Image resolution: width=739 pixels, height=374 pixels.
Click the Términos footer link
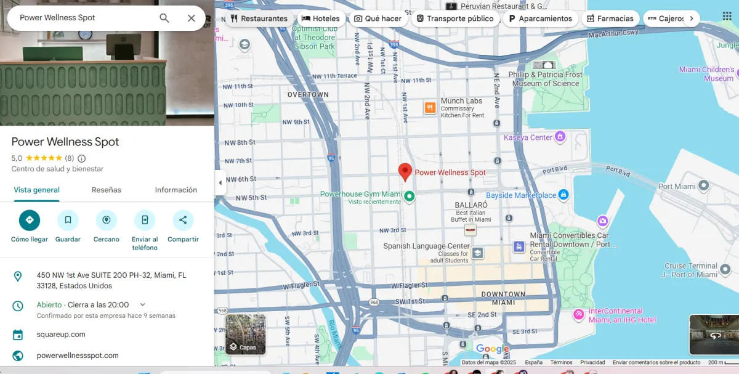click(x=561, y=363)
